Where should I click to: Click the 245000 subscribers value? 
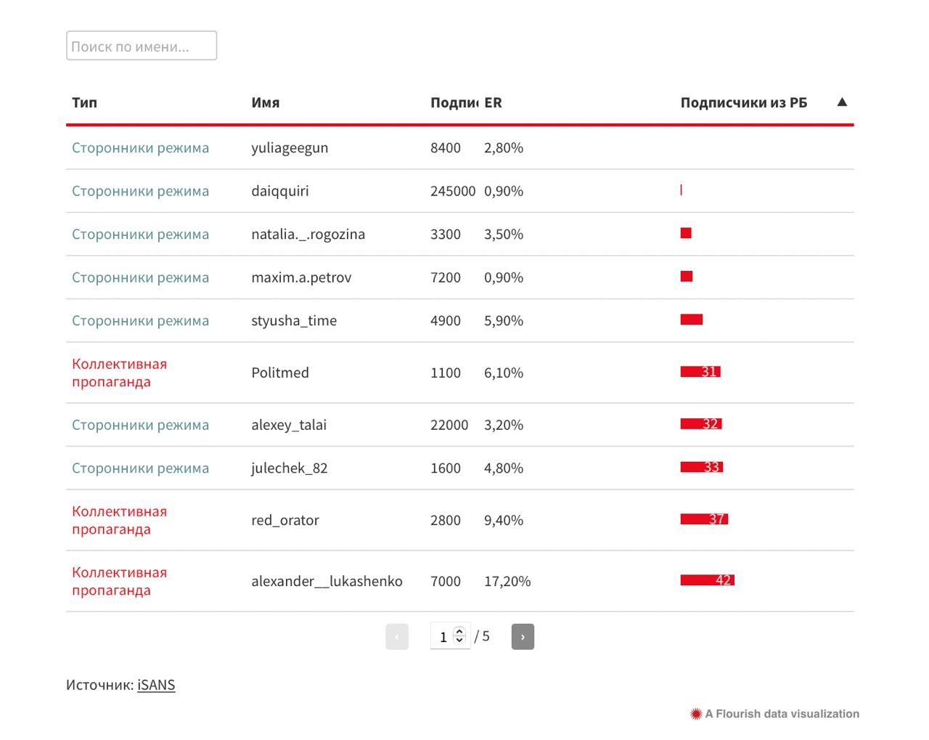coord(453,191)
